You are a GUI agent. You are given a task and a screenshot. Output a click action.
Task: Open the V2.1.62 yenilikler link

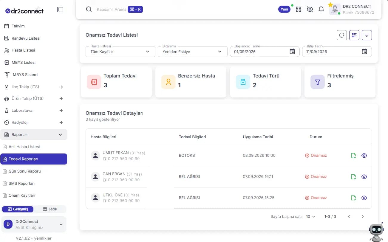(x=34, y=238)
